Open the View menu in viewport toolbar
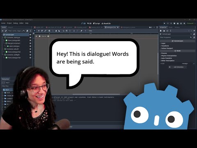This screenshot has width=197, height=148. [x=90, y=31]
